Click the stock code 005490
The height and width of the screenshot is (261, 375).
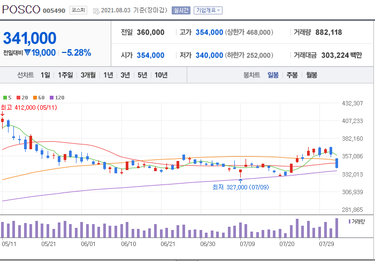pyautogui.click(x=54, y=11)
